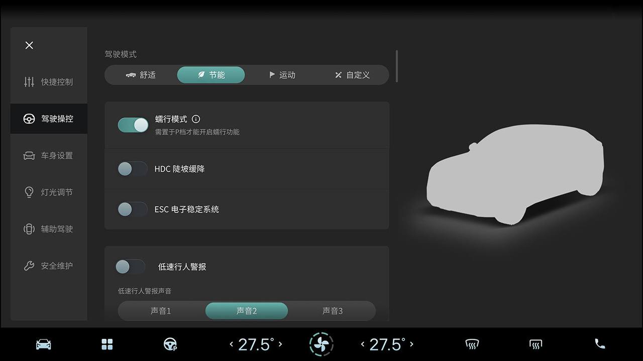Enable ESC 电子稳定系统 toggle
This screenshot has width=643, height=361.
pyautogui.click(x=133, y=209)
